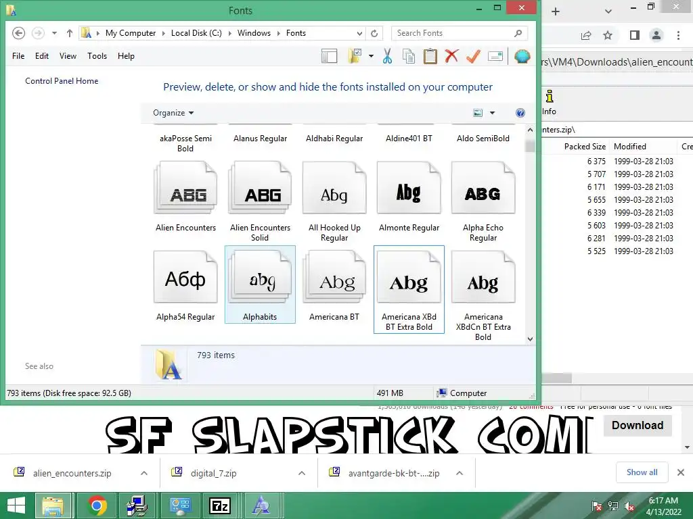693x519 pixels.
Task: Click Show all downloads button
Action: click(642, 472)
